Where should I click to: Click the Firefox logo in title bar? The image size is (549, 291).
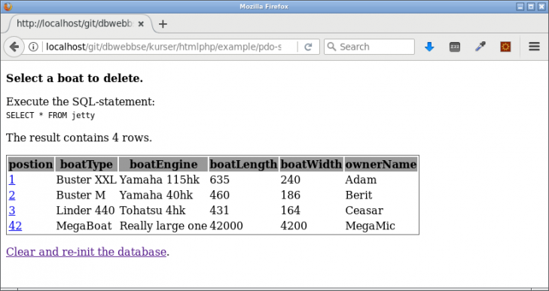(8, 6)
